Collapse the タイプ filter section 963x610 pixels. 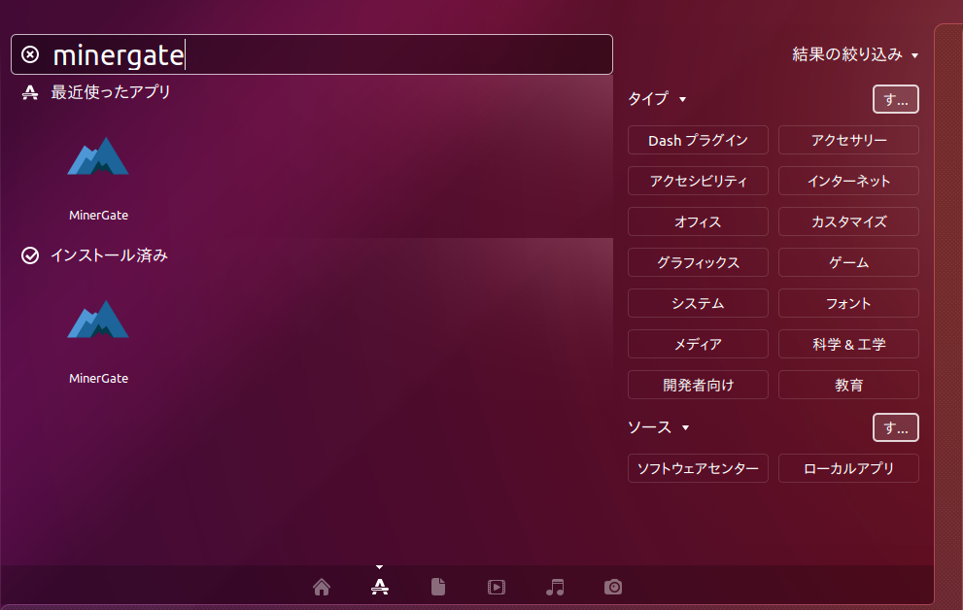pyautogui.click(x=657, y=99)
